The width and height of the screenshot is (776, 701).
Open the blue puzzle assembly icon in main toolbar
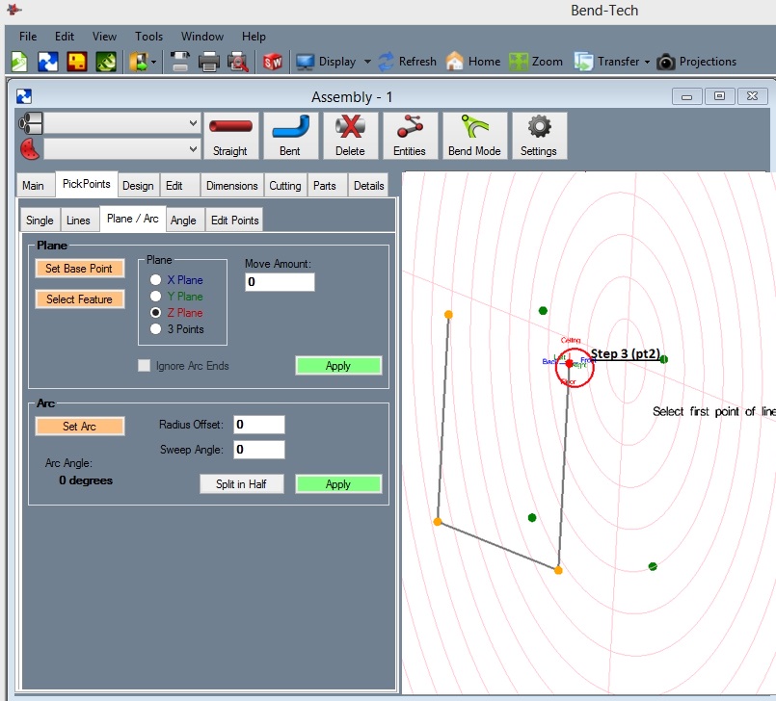[48, 62]
